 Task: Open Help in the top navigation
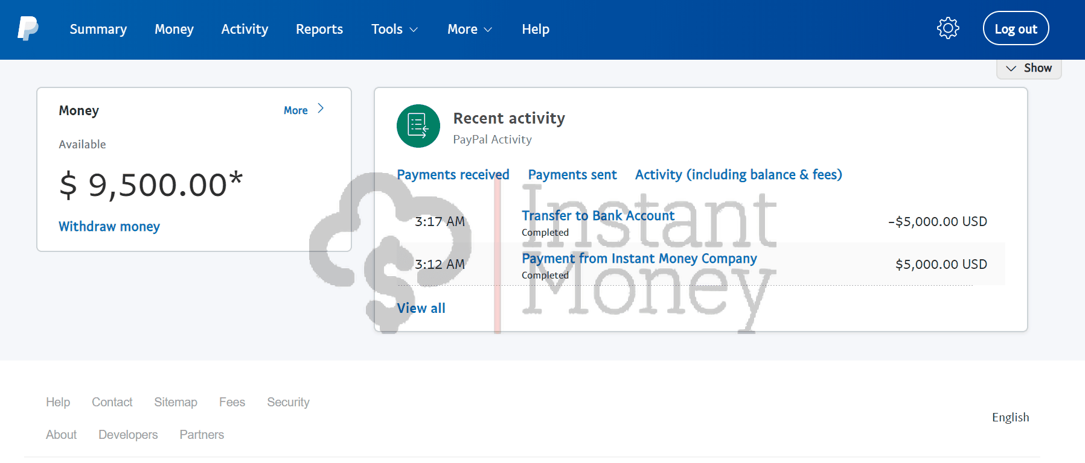[536, 29]
